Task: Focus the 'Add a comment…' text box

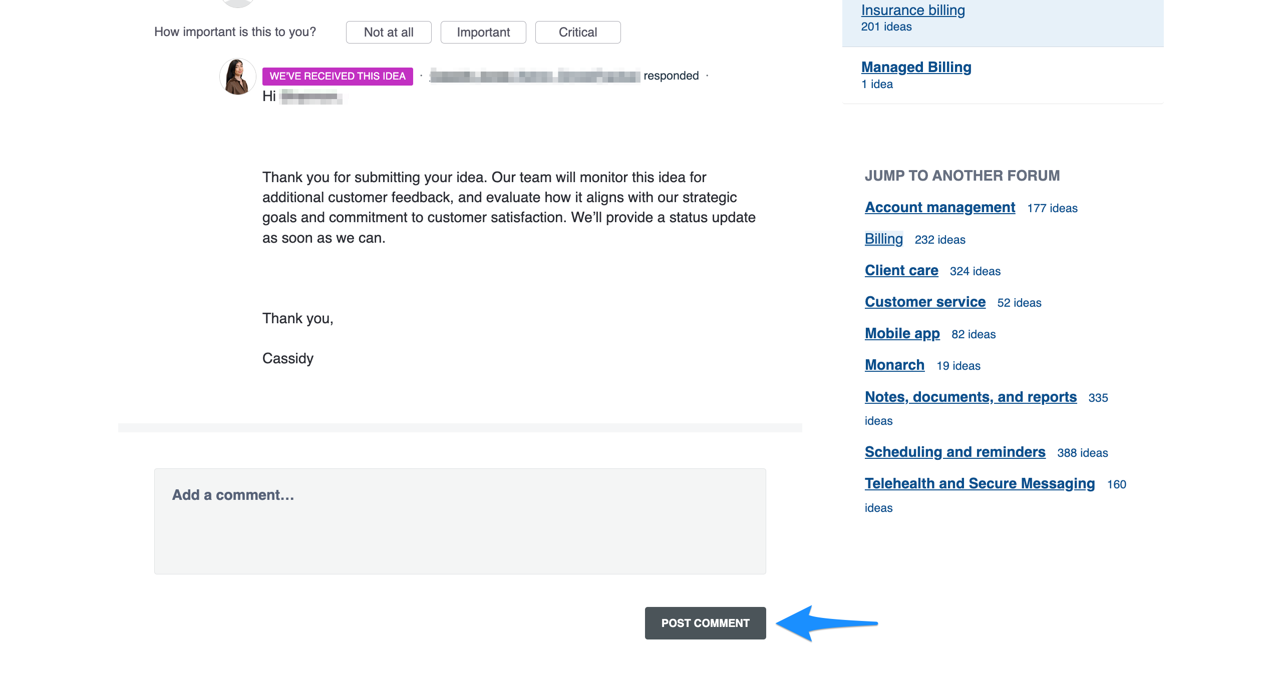Action: click(x=460, y=521)
